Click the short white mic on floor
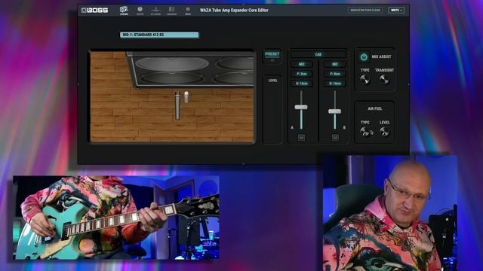483x271 pixels. pyautogui.click(x=186, y=97)
